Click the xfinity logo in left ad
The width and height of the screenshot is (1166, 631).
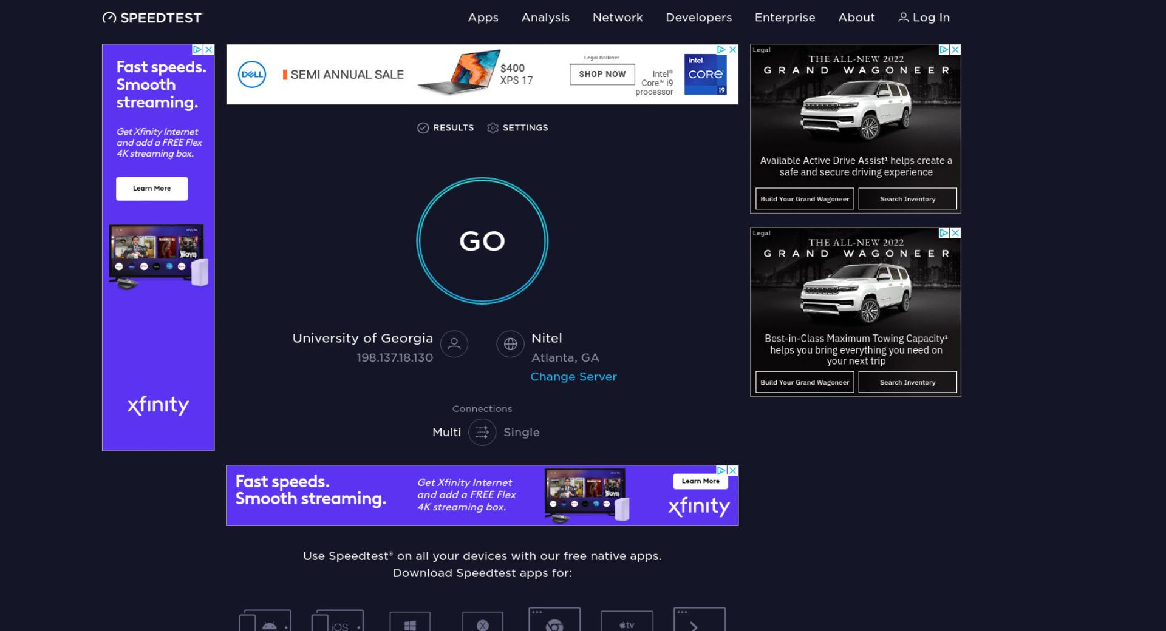158,405
